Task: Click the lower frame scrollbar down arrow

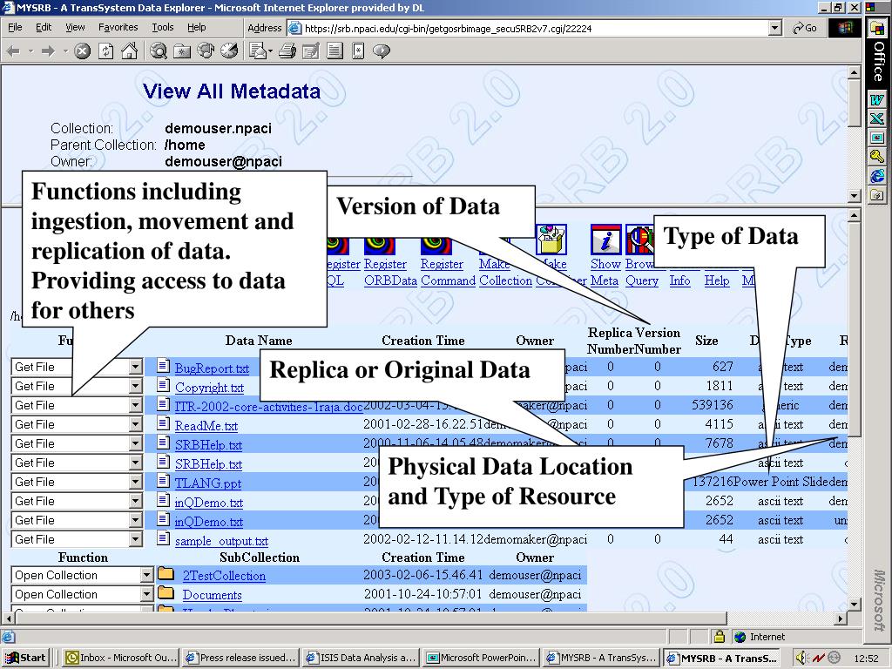Action: [854, 605]
